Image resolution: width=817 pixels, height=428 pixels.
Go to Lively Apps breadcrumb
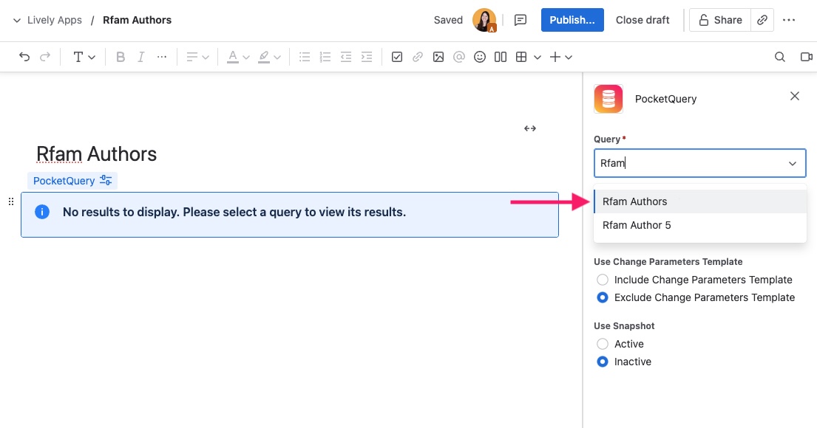54,20
